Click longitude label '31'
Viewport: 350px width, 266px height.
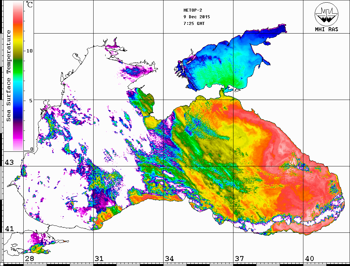[x=99, y=258]
